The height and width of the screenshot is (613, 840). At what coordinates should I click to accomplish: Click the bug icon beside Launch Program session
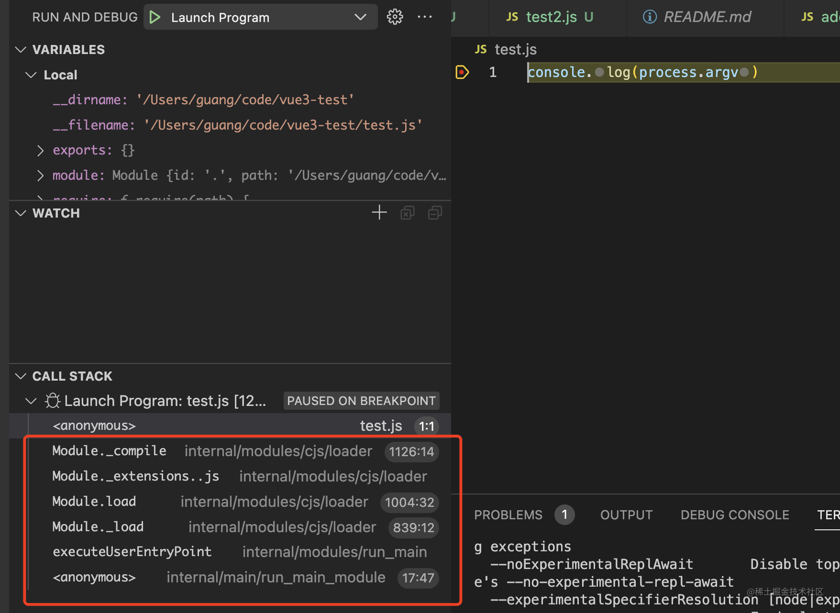click(x=53, y=401)
